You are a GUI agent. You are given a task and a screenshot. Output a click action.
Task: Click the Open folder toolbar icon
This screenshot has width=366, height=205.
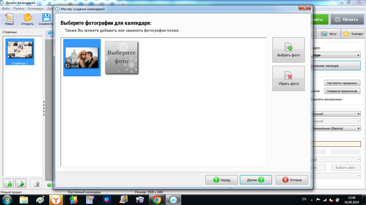click(x=27, y=18)
